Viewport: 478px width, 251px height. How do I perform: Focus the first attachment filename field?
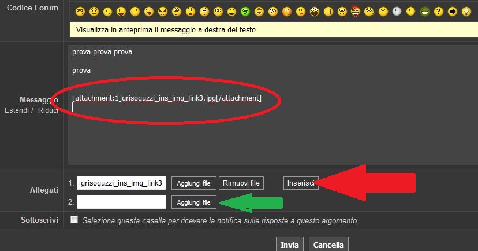[121, 183]
